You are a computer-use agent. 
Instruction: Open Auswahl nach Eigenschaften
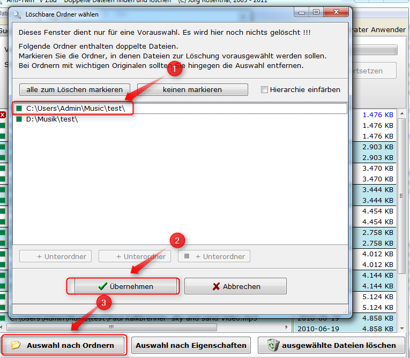pyautogui.click(x=191, y=345)
